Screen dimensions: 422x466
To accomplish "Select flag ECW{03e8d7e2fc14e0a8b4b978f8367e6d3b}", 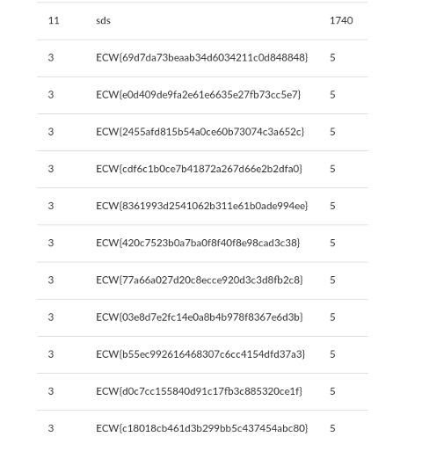I will [x=199, y=317].
